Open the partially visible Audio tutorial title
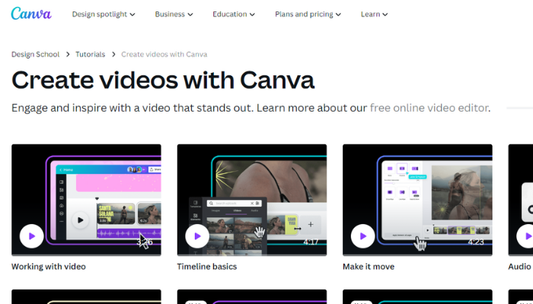This screenshot has width=533, height=304. pyautogui.click(x=520, y=267)
